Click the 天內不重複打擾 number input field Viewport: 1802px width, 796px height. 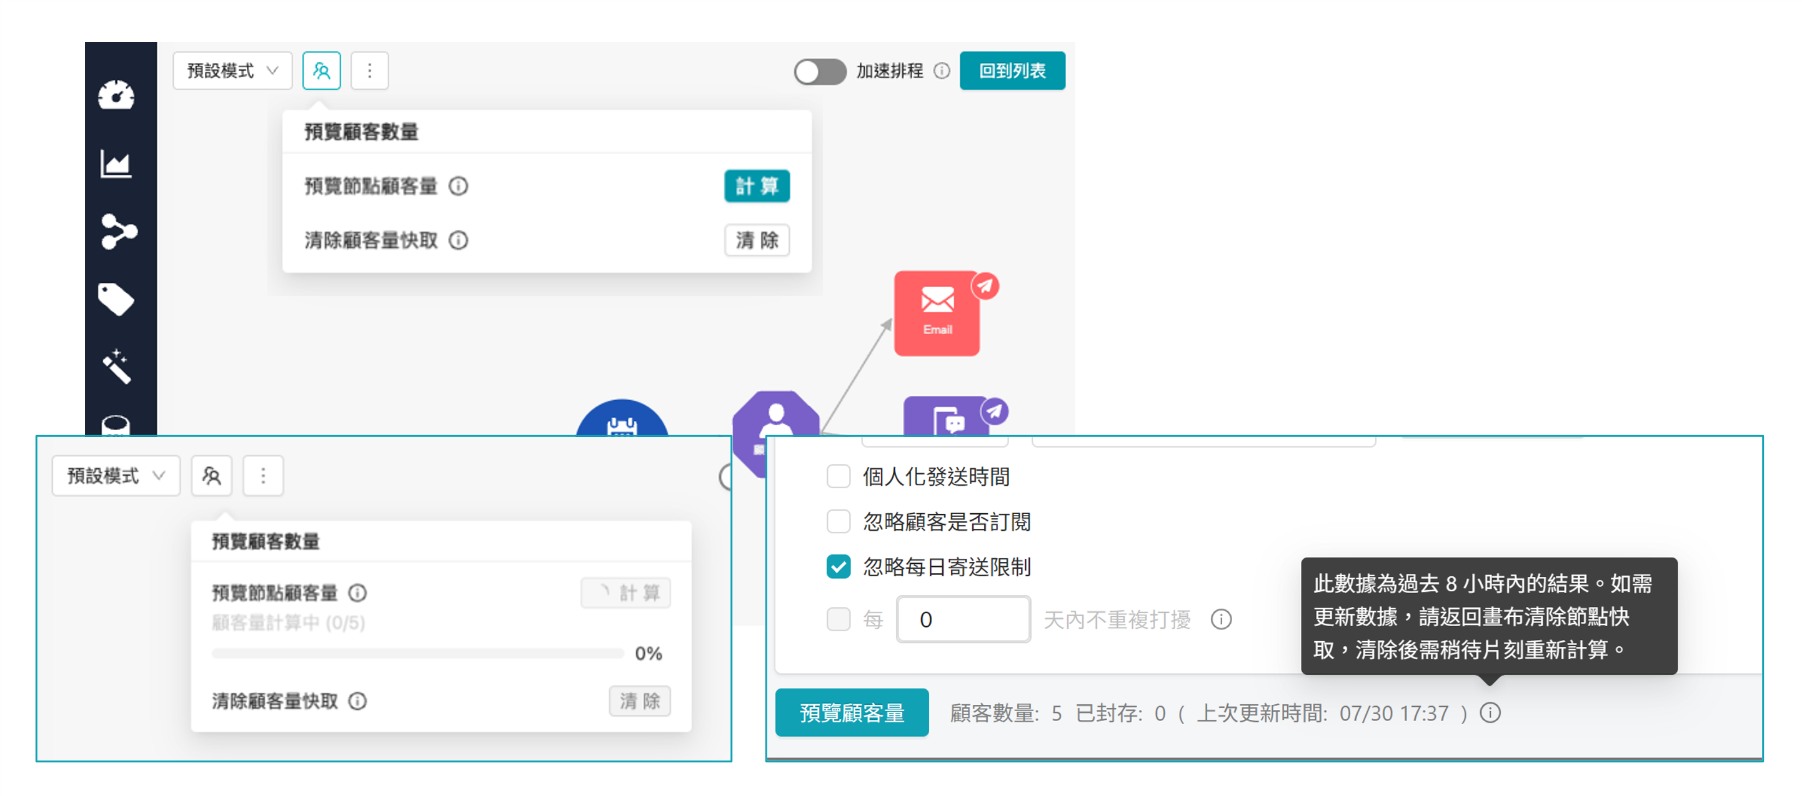[x=963, y=619]
